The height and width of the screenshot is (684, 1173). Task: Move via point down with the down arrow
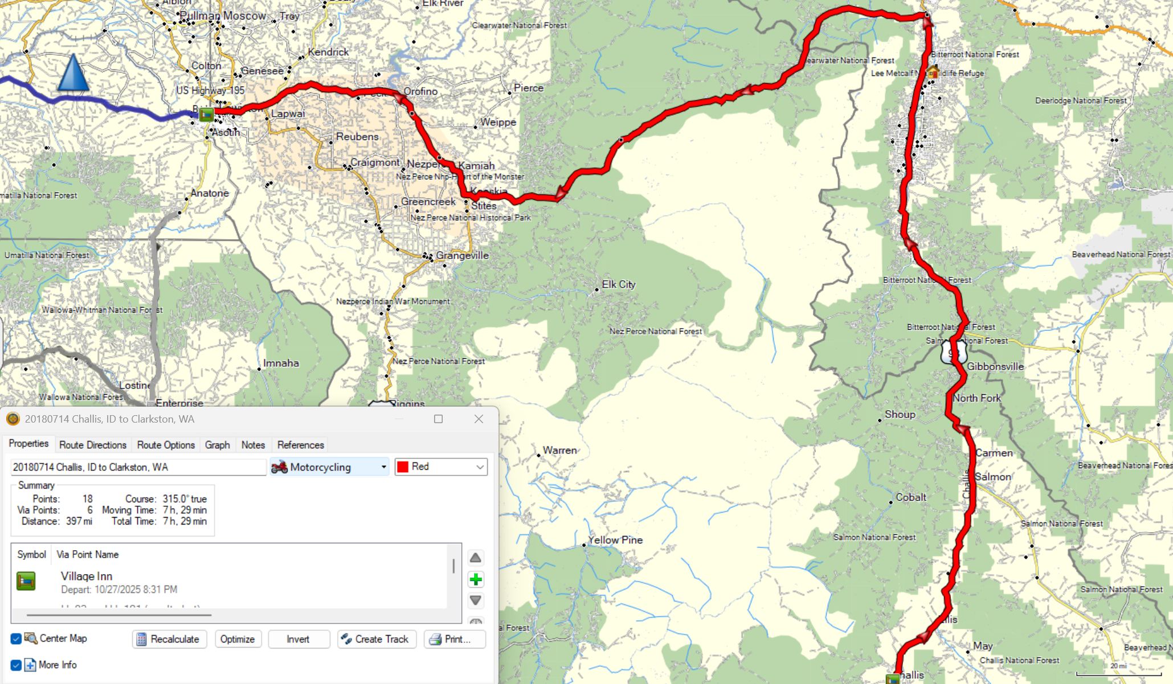pos(476,600)
